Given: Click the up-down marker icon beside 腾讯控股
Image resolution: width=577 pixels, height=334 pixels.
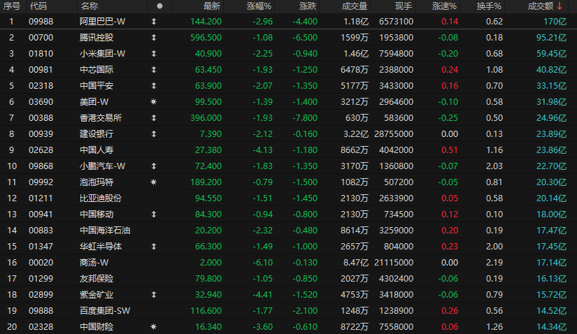Looking at the screenshot, I should (154, 38).
